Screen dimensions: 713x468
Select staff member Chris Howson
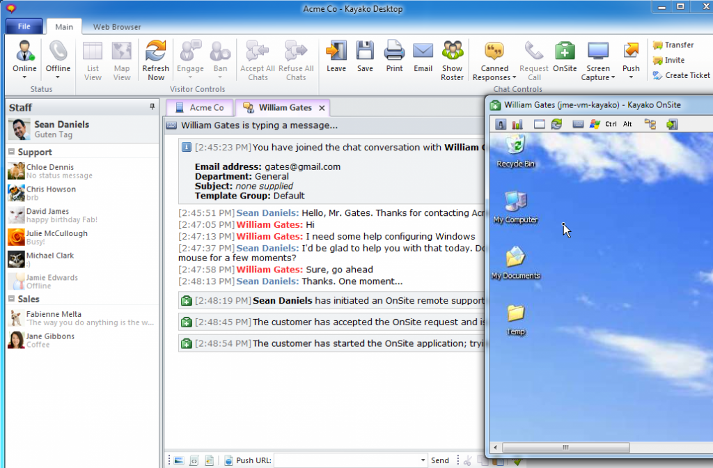tap(82, 193)
